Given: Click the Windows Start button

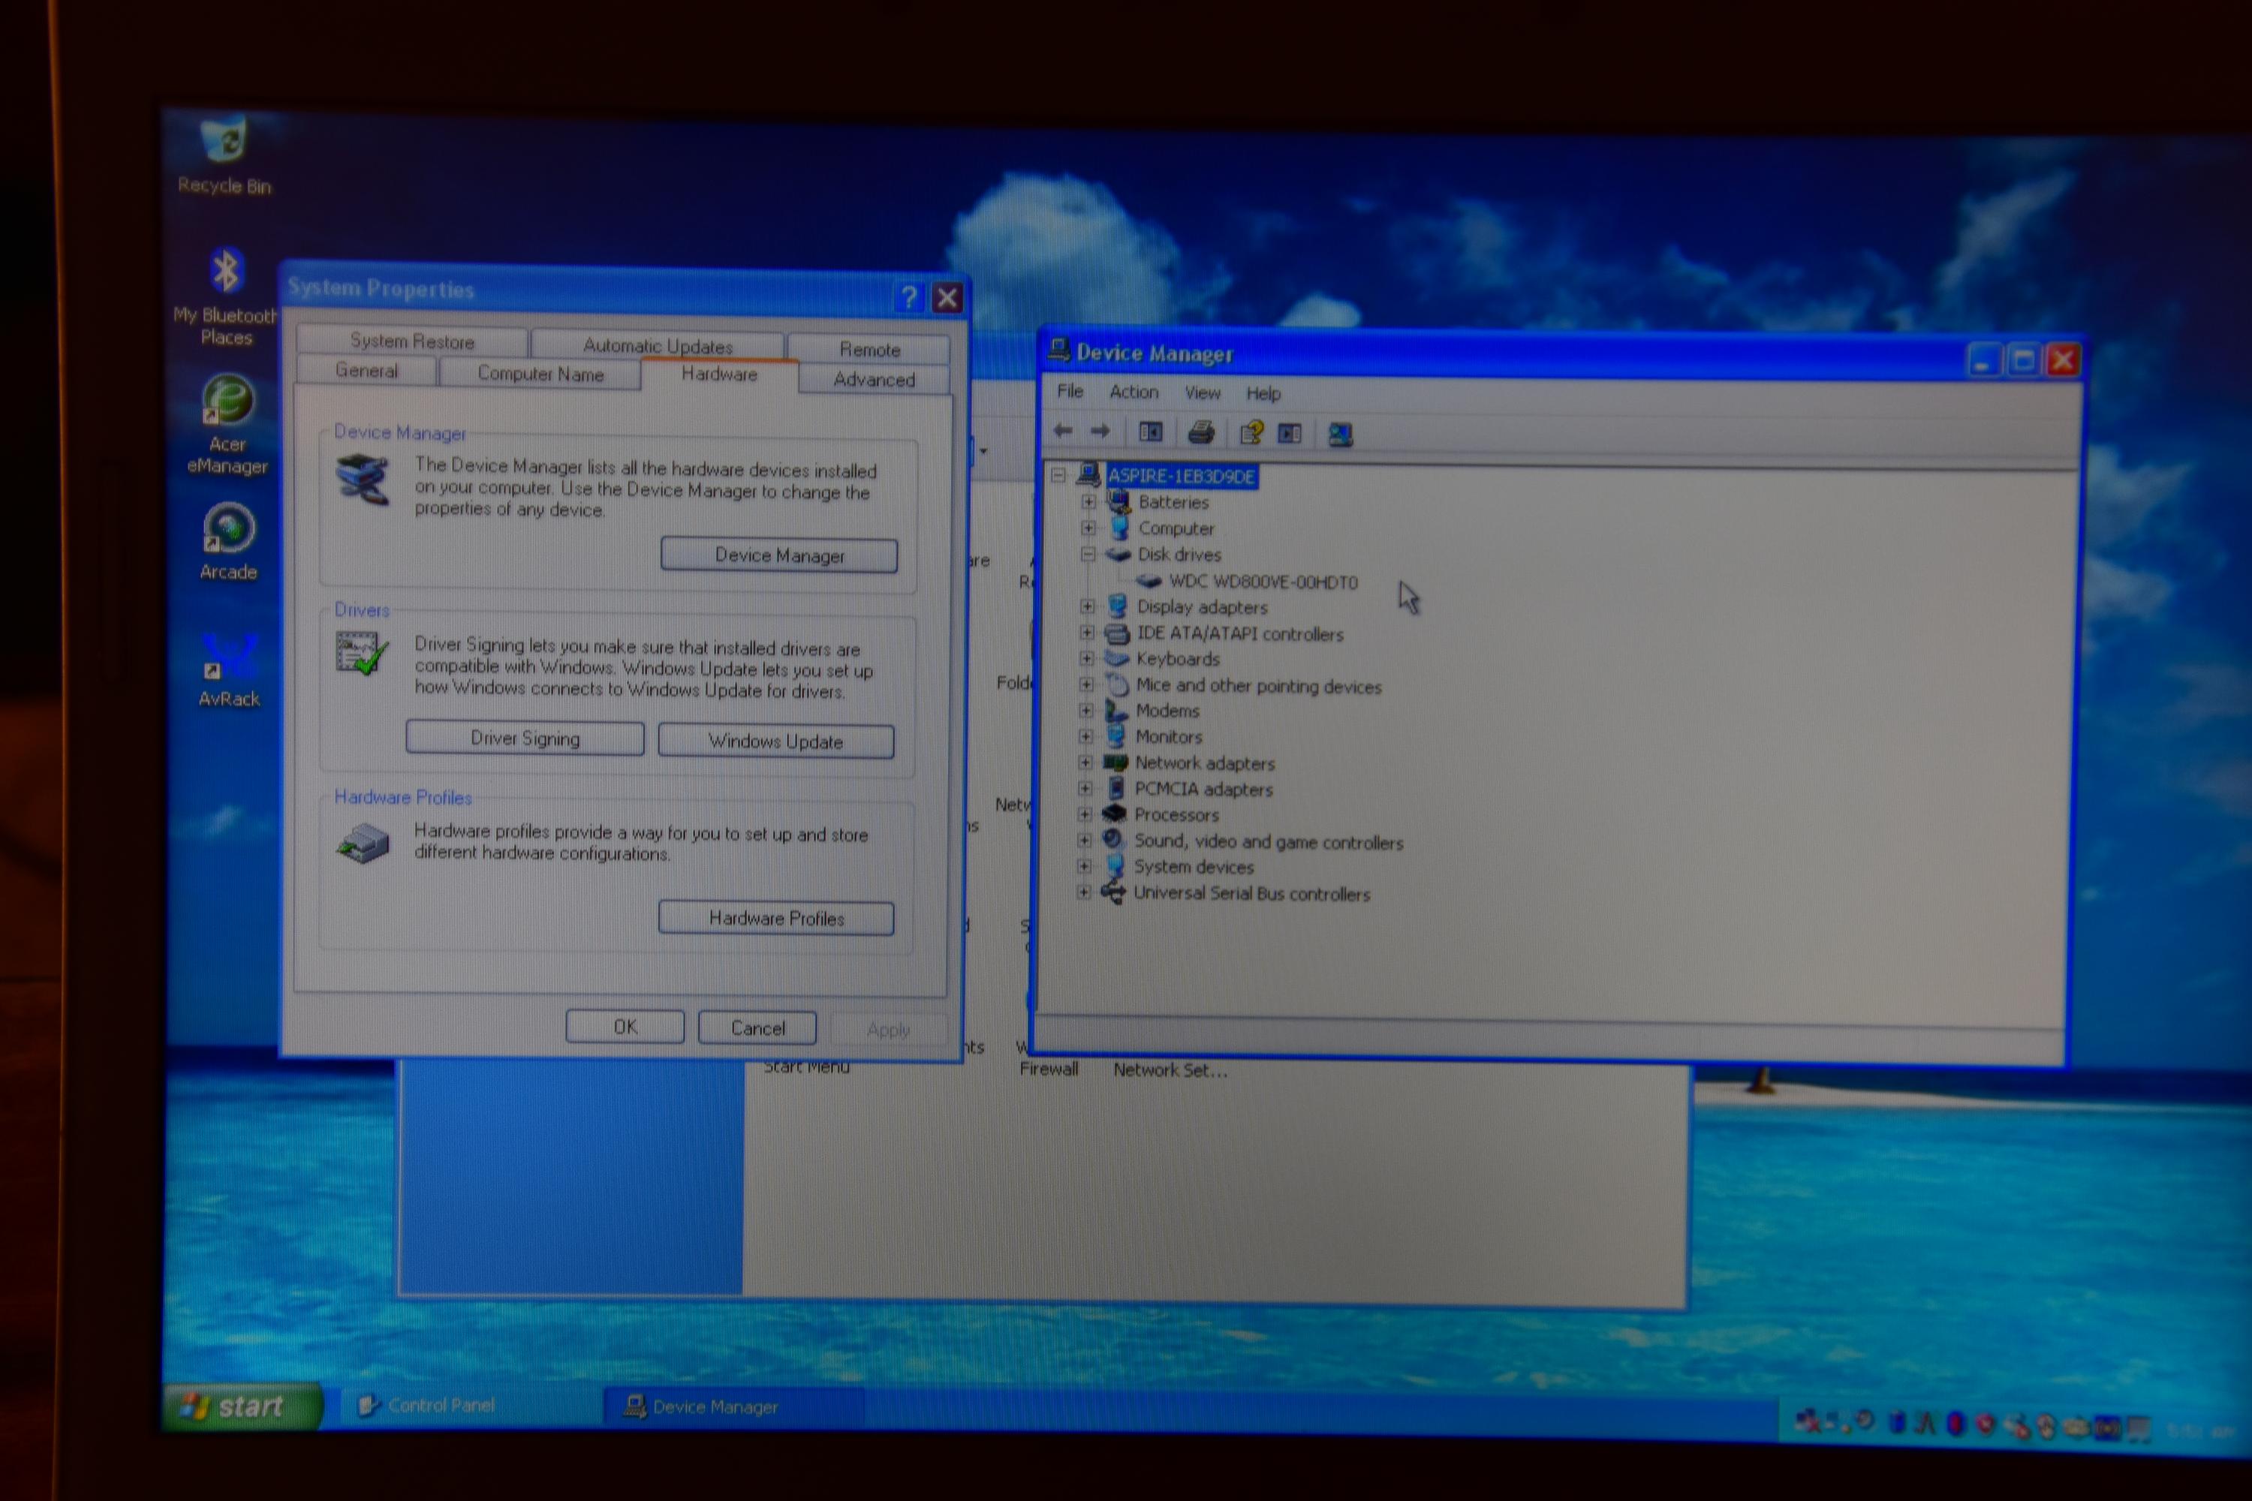Looking at the screenshot, I should tap(239, 1406).
